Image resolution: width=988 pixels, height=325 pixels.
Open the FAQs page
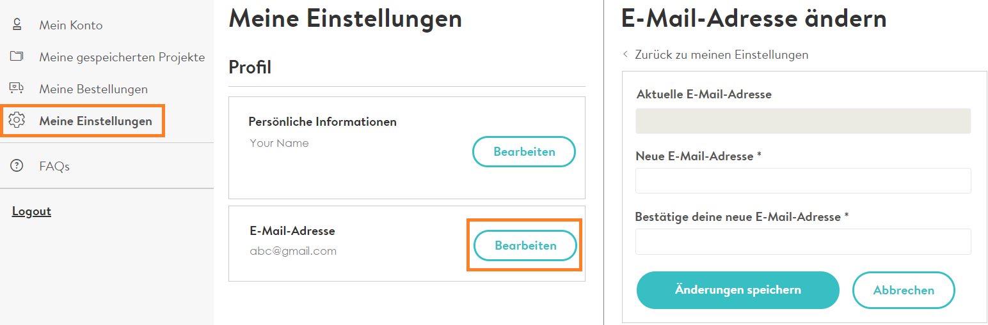[x=54, y=167]
